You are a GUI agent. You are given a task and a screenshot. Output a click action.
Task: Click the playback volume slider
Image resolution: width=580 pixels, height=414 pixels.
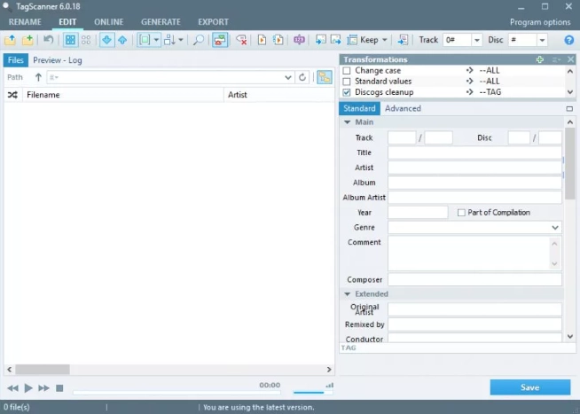[x=309, y=390]
